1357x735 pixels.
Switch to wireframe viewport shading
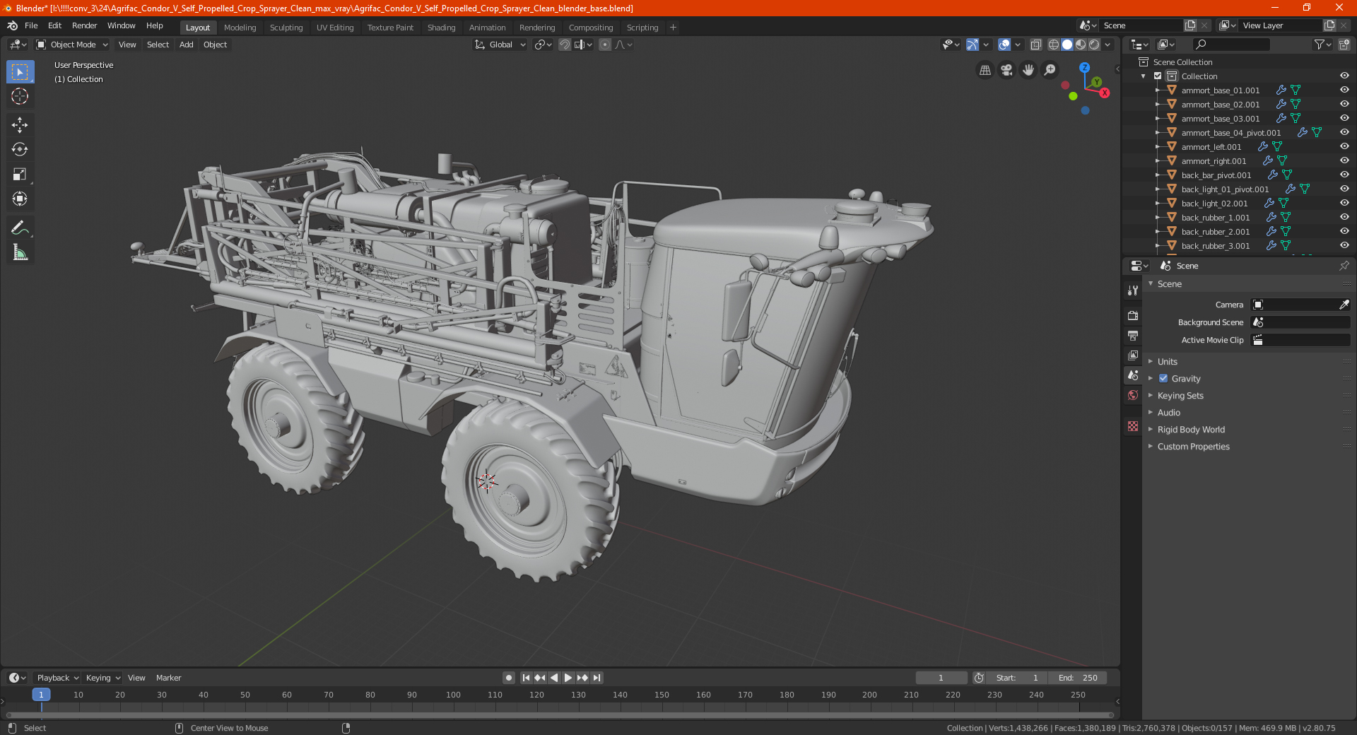(1053, 45)
